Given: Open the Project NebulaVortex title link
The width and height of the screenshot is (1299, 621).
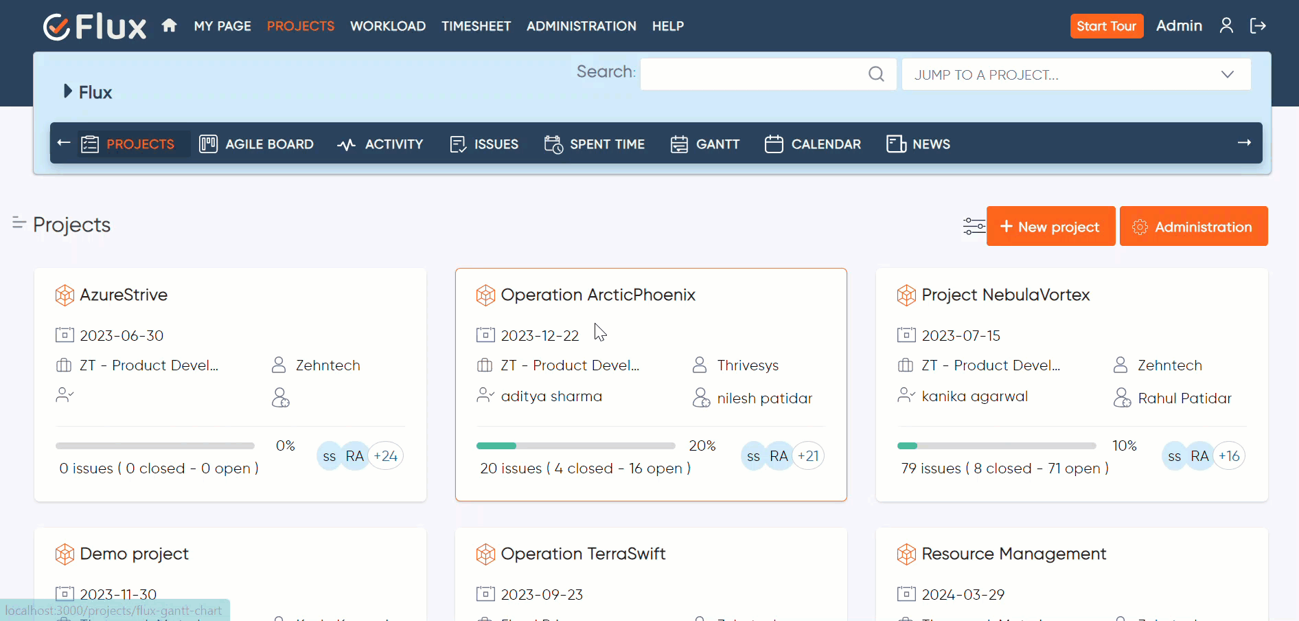Looking at the screenshot, I should [1005, 295].
